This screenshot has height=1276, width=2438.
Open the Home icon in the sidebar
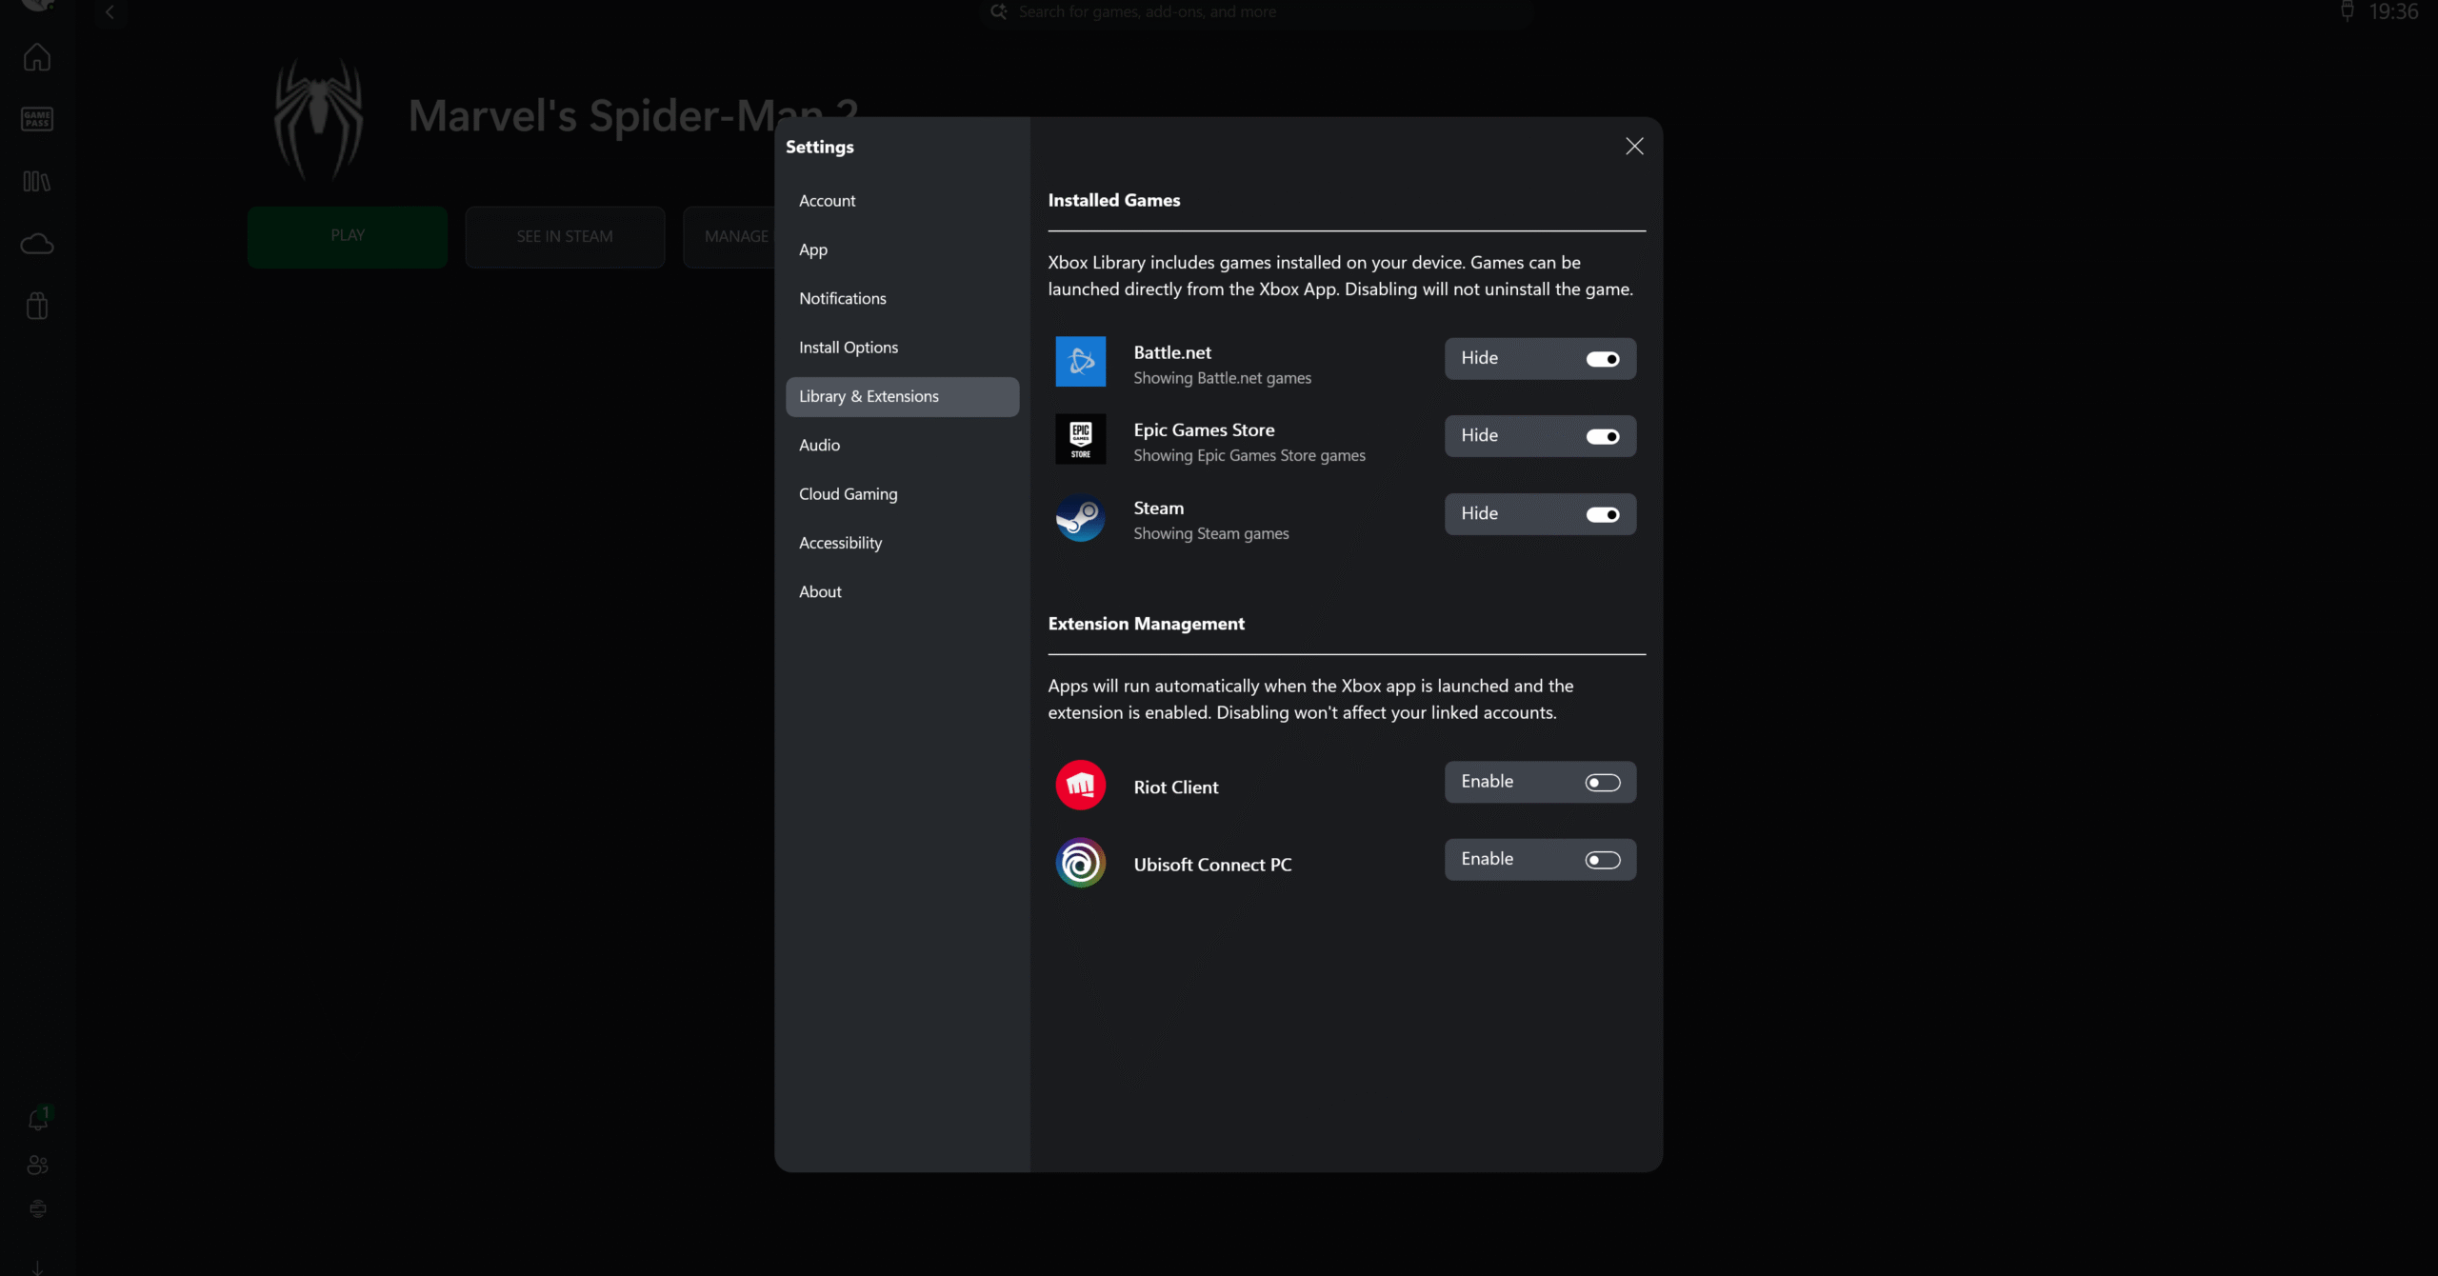pyautogui.click(x=37, y=58)
